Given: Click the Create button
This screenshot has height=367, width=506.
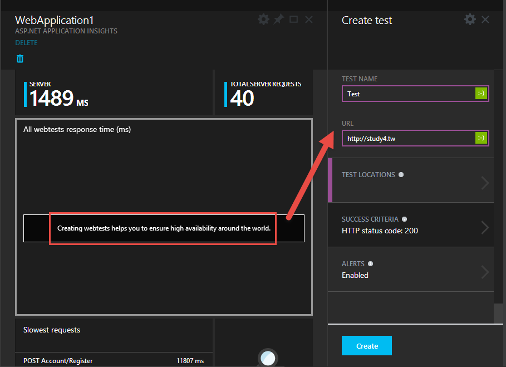Looking at the screenshot, I should coord(367,346).
